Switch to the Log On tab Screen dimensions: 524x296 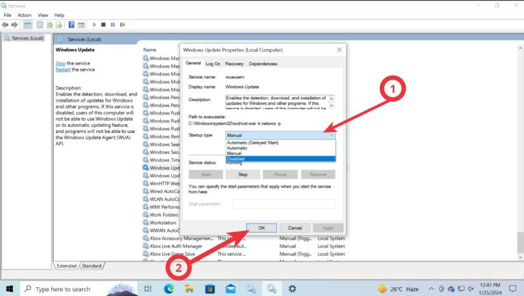[x=213, y=64]
